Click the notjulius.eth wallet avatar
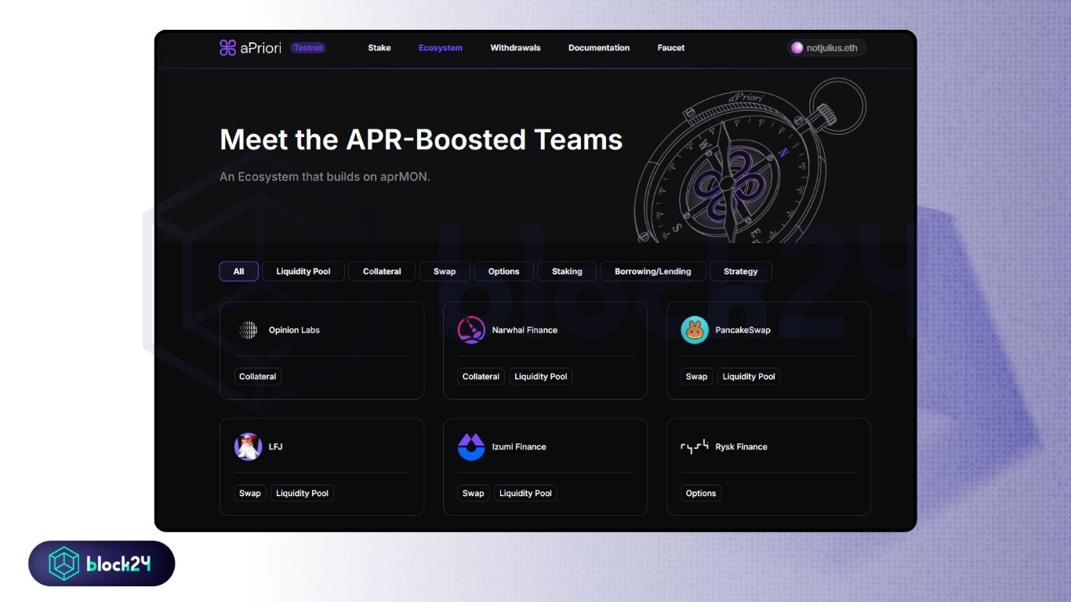 coord(797,48)
